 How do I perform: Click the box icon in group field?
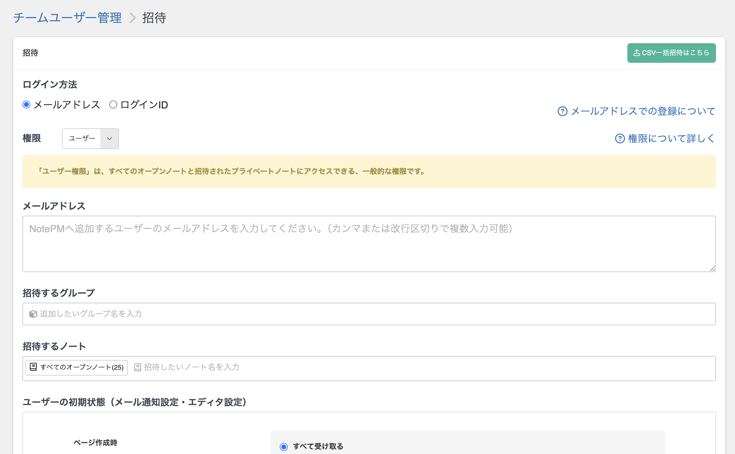[33, 314]
